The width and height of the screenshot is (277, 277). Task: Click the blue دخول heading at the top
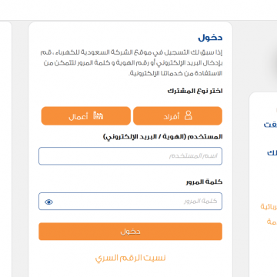(x=210, y=38)
